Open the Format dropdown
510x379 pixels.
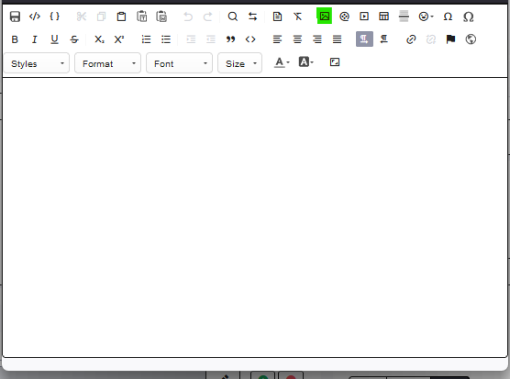coord(107,63)
